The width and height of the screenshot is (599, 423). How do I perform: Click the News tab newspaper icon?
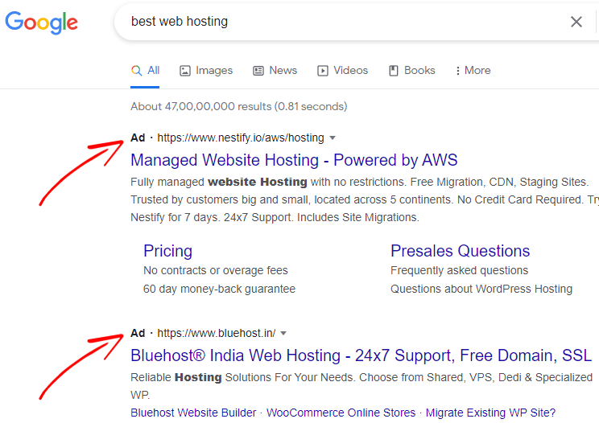pos(258,71)
